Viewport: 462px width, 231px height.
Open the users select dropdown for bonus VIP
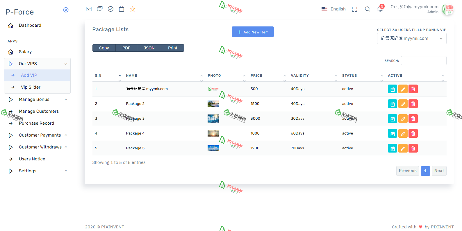point(411,38)
